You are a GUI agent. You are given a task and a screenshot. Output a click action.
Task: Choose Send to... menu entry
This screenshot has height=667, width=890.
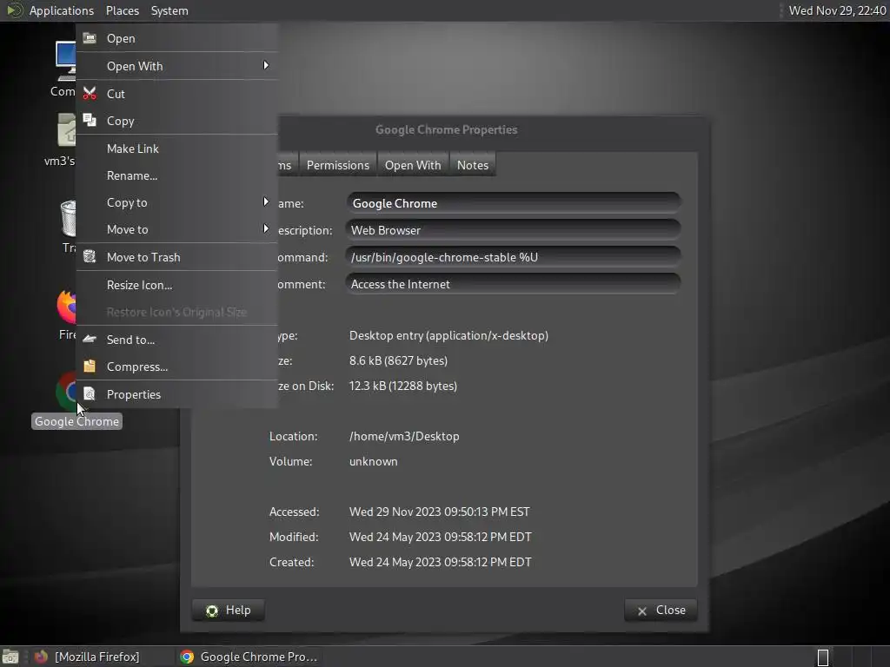176,340
